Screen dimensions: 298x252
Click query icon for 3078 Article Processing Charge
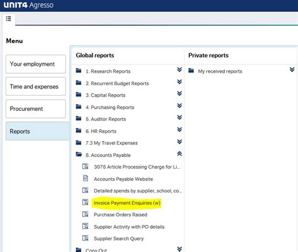click(x=86, y=166)
